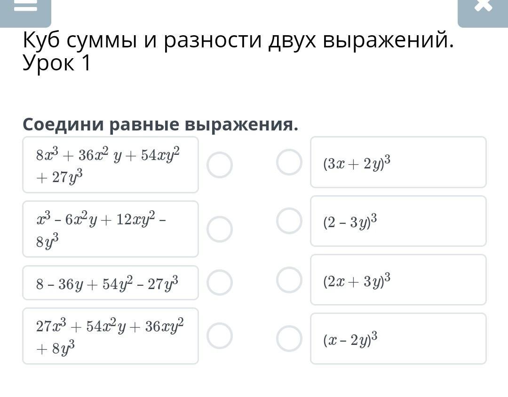The image size is (508, 397).
Task: Open the hamburger menu at top left
Action: click(x=25, y=8)
